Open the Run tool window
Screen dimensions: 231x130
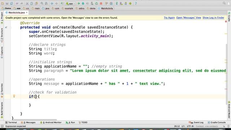coord(70,122)
